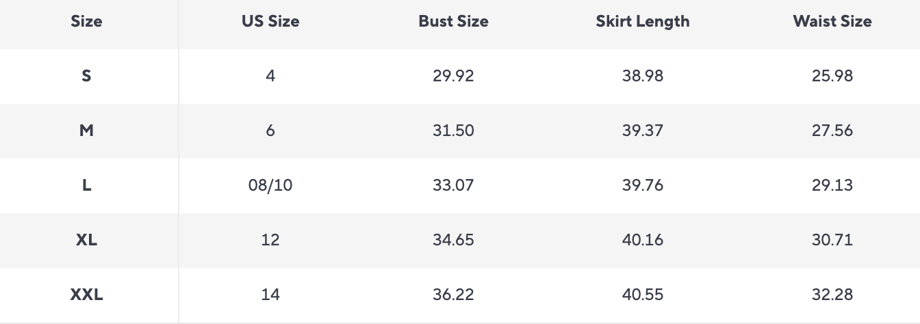This screenshot has width=920, height=324.
Task: Select skirt length value 39.37
Action: tap(643, 131)
